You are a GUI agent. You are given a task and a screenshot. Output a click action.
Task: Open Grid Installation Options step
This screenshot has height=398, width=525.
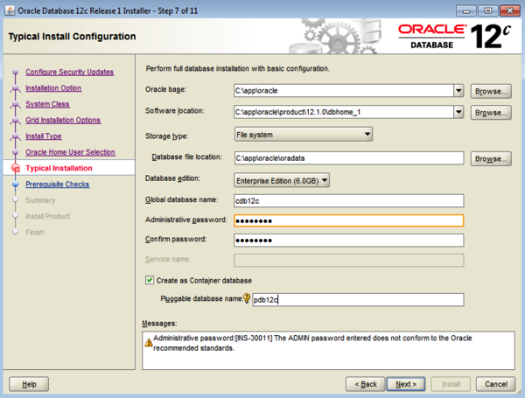(x=63, y=120)
